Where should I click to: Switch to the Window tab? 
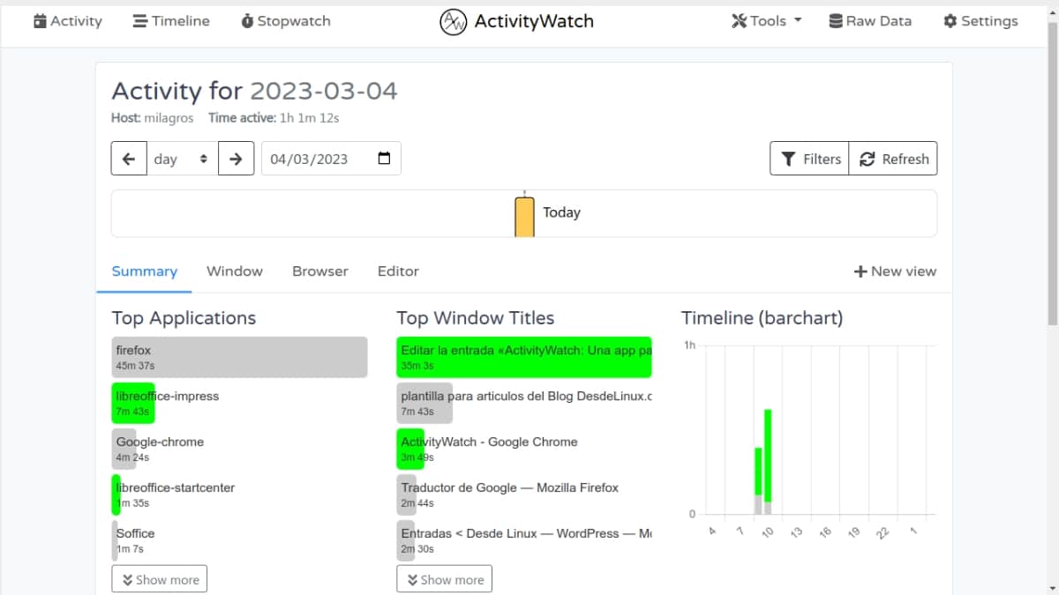[x=235, y=271]
